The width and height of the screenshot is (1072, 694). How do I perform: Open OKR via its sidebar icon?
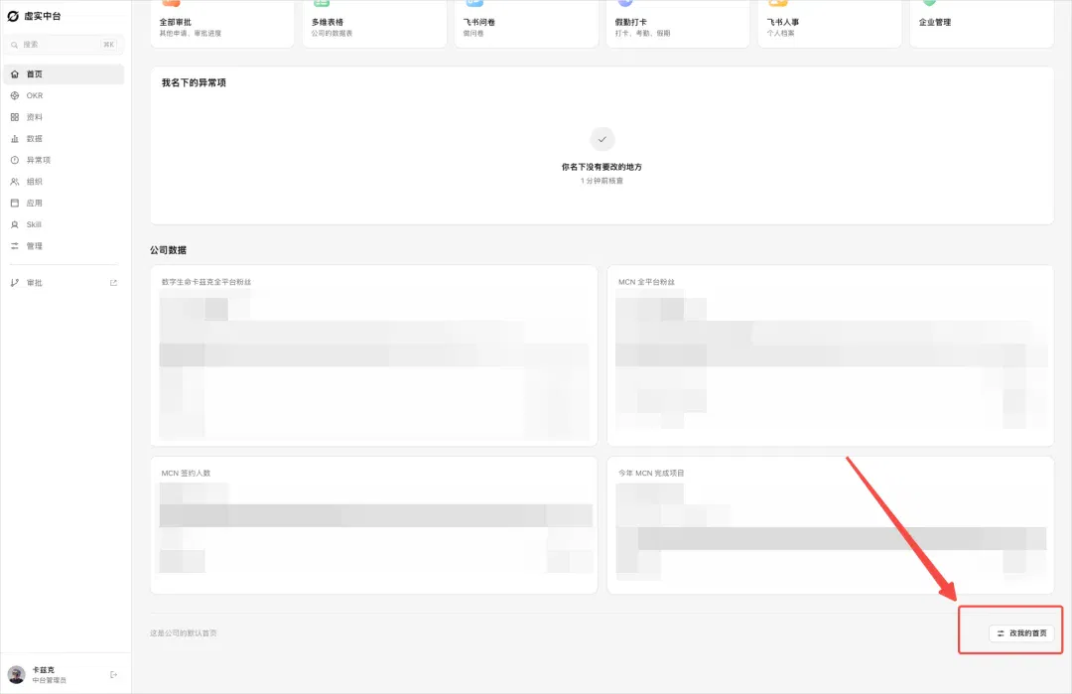(x=14, y=95)
